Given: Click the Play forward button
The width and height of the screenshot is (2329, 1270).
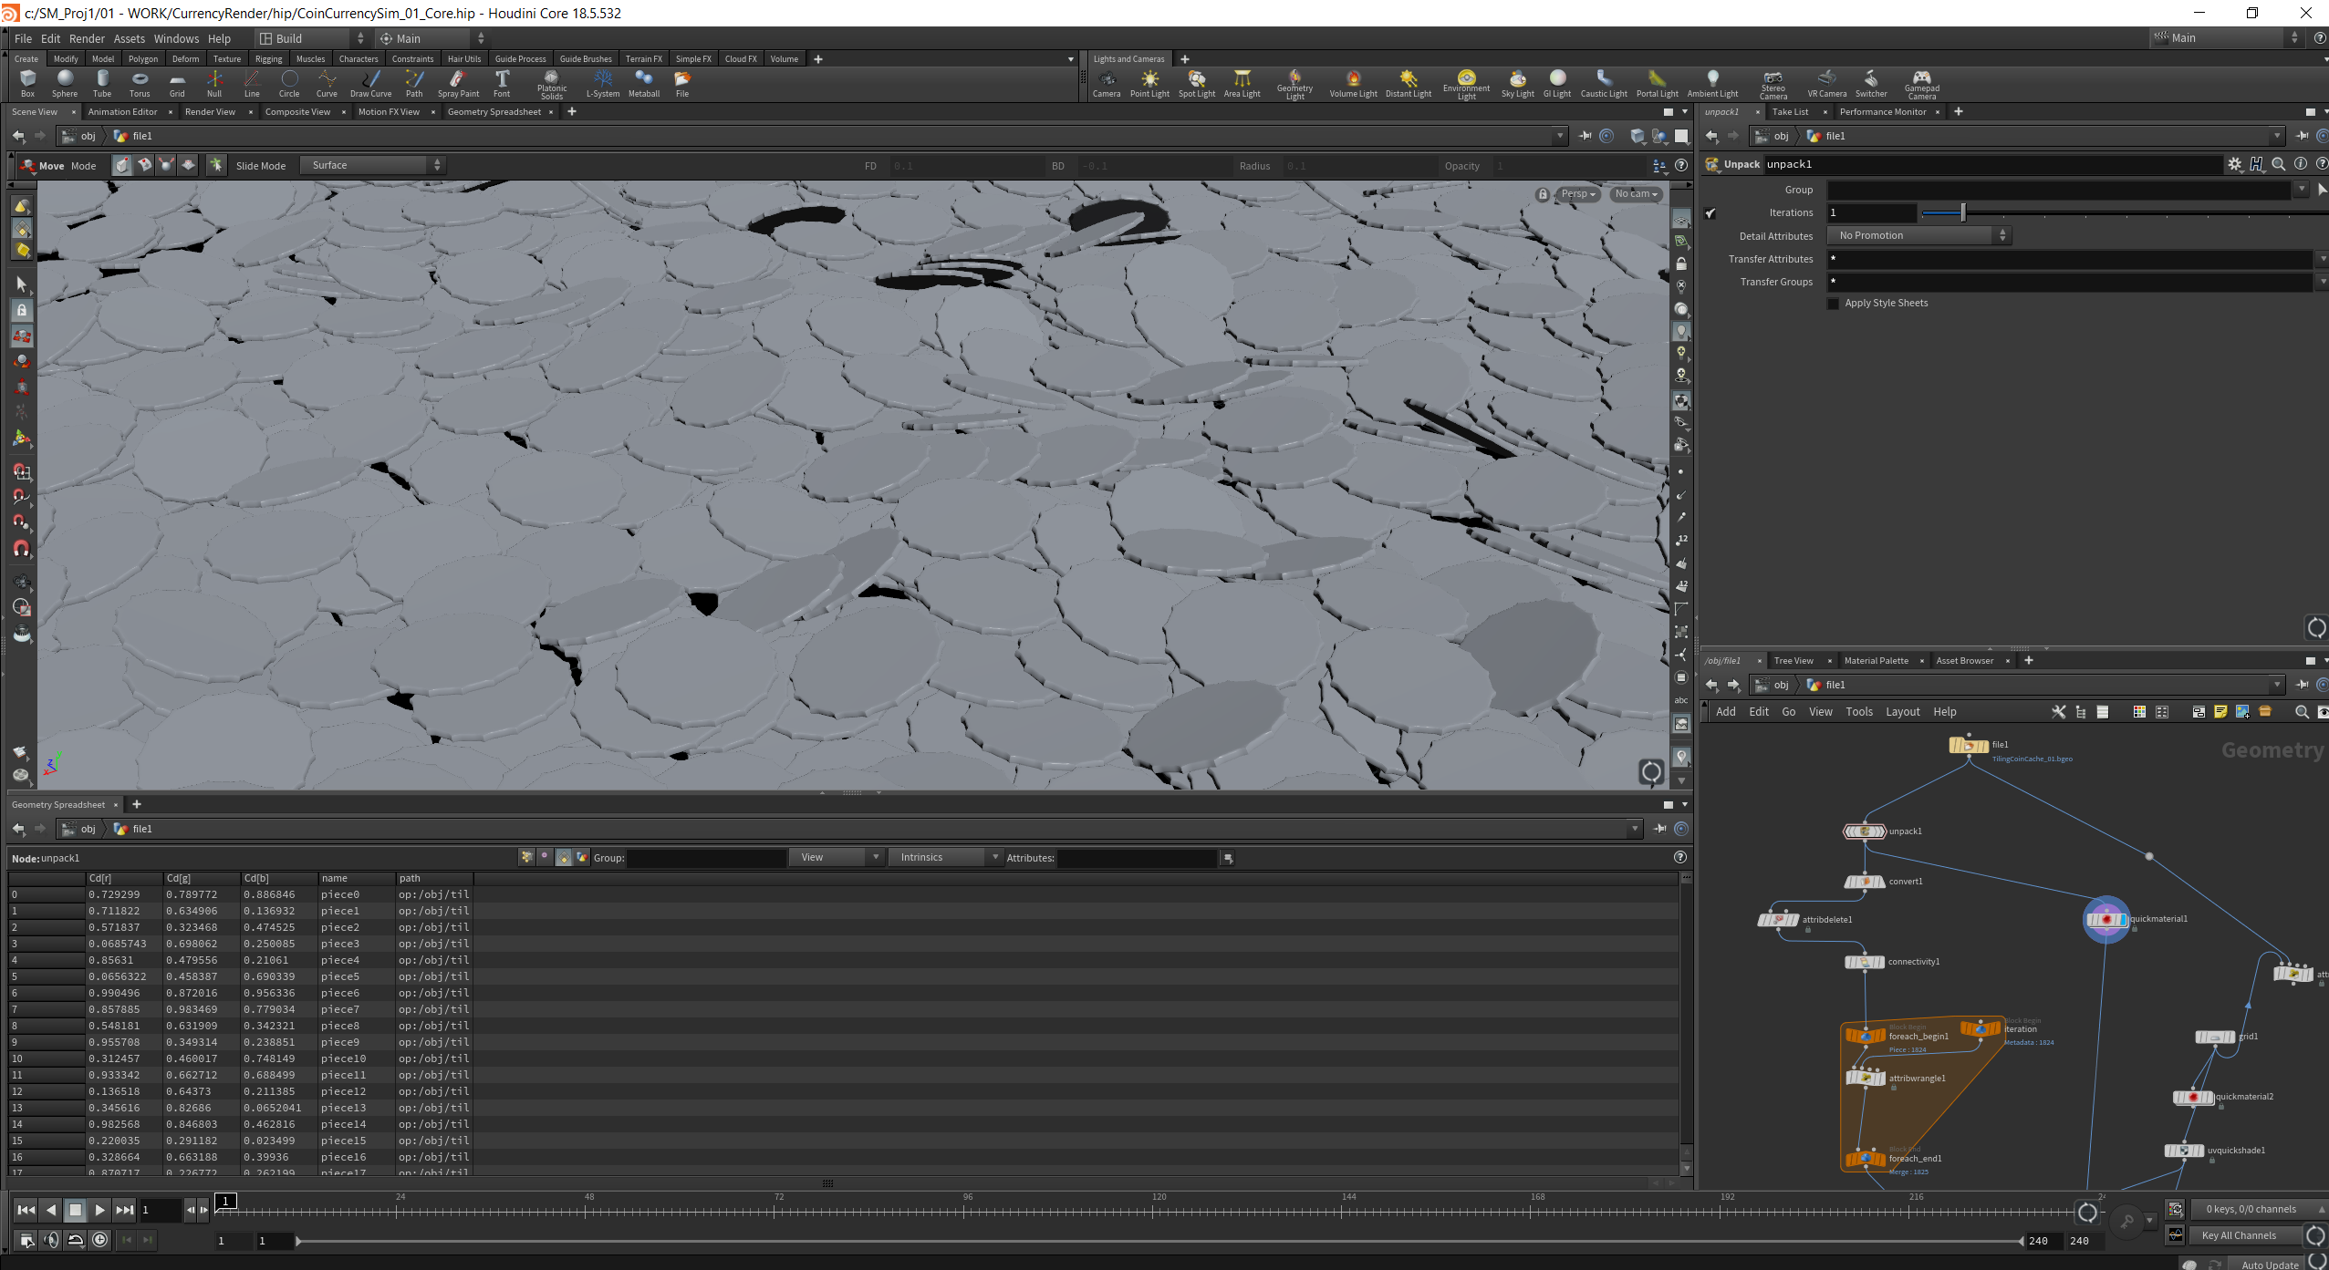Looking at the screenshot, I should click(99, 1210).
